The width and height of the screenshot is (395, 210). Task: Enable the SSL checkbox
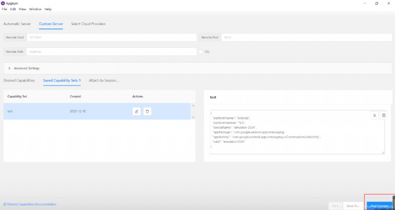201,52
